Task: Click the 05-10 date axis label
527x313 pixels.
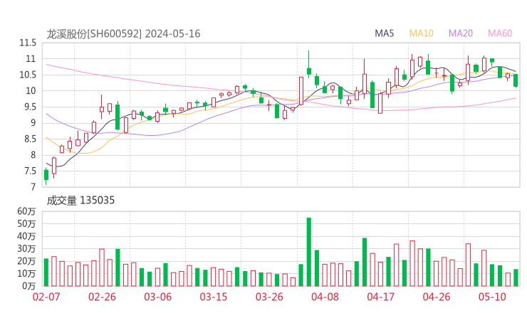Action: (x=492, y=297)
